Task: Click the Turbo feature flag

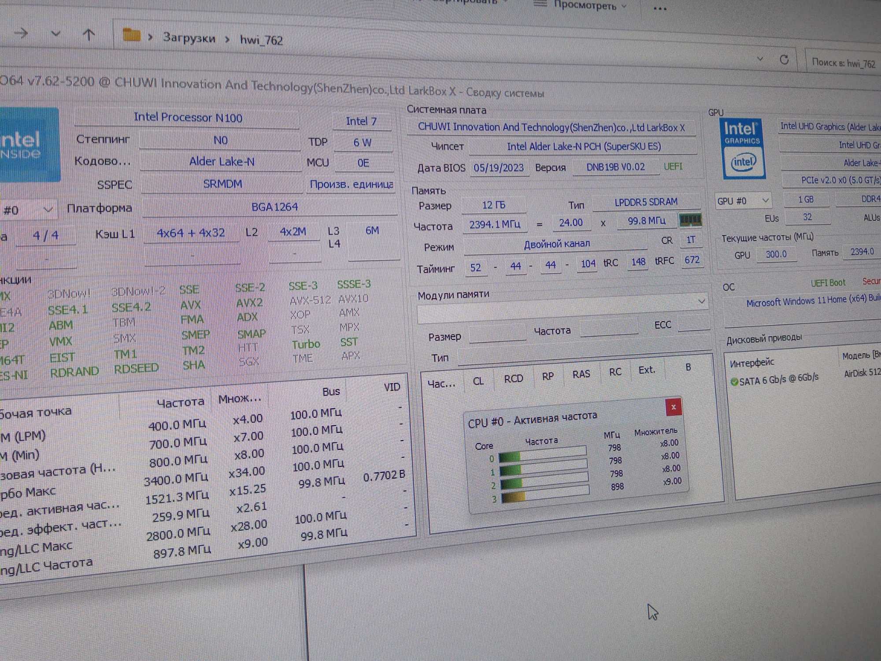Action: click(x=306, y=344)
